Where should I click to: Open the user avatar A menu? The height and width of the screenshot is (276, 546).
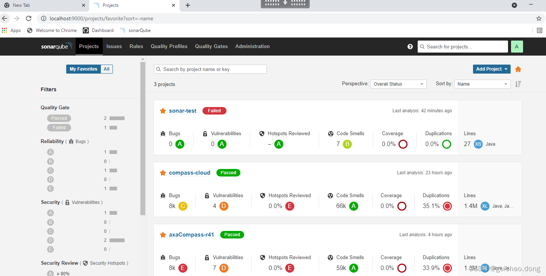[x=517, y=47]
